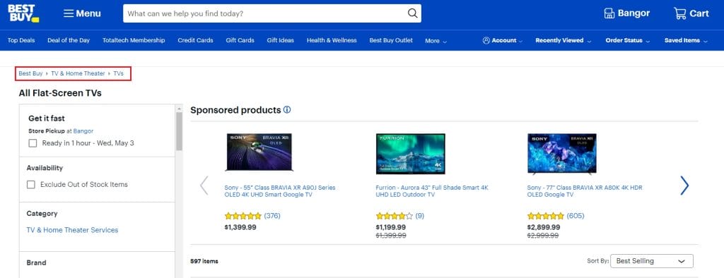The height and width of the screenshot is (278, 724).
Task: Open Gift Cards page
Action: point(240,40)
